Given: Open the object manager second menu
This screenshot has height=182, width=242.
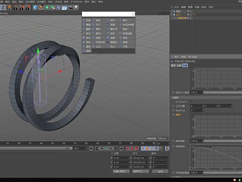Looking at the screenshot, I should tap(183, 7).
